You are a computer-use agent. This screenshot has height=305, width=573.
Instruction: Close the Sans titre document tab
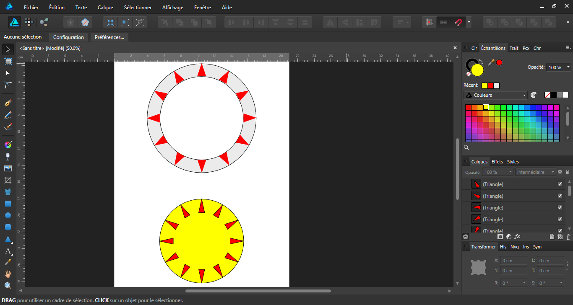click(455, 48)
